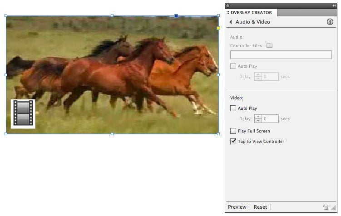Enable Play Full Screen option

233,131
